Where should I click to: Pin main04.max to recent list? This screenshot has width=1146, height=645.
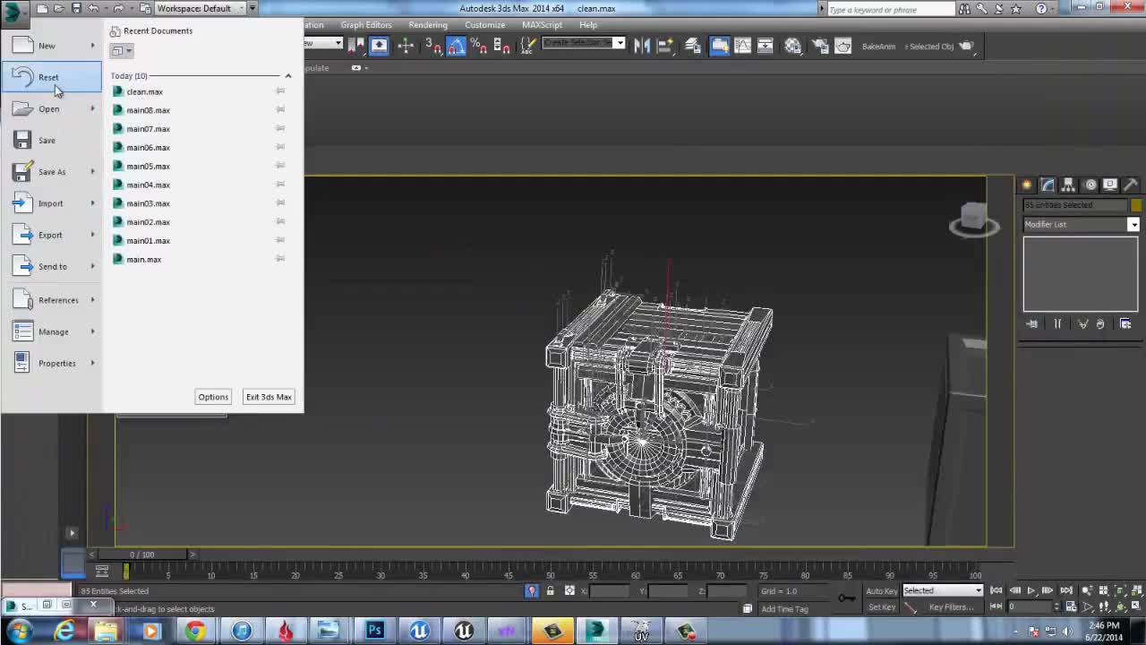(280, 184)
